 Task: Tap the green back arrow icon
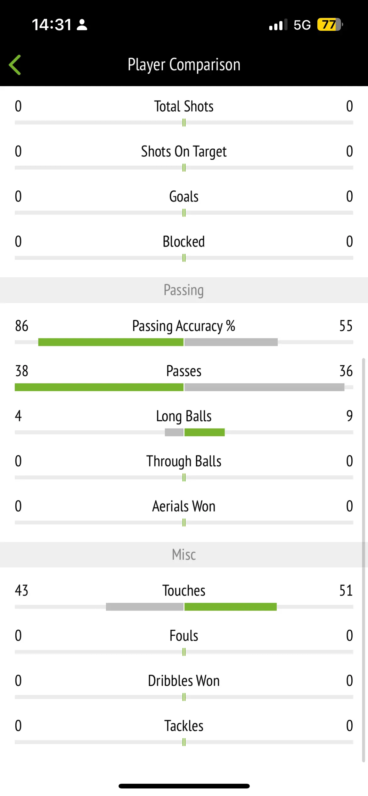[15, 65]
